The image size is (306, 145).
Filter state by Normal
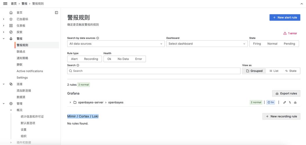[x=272, y=44]
